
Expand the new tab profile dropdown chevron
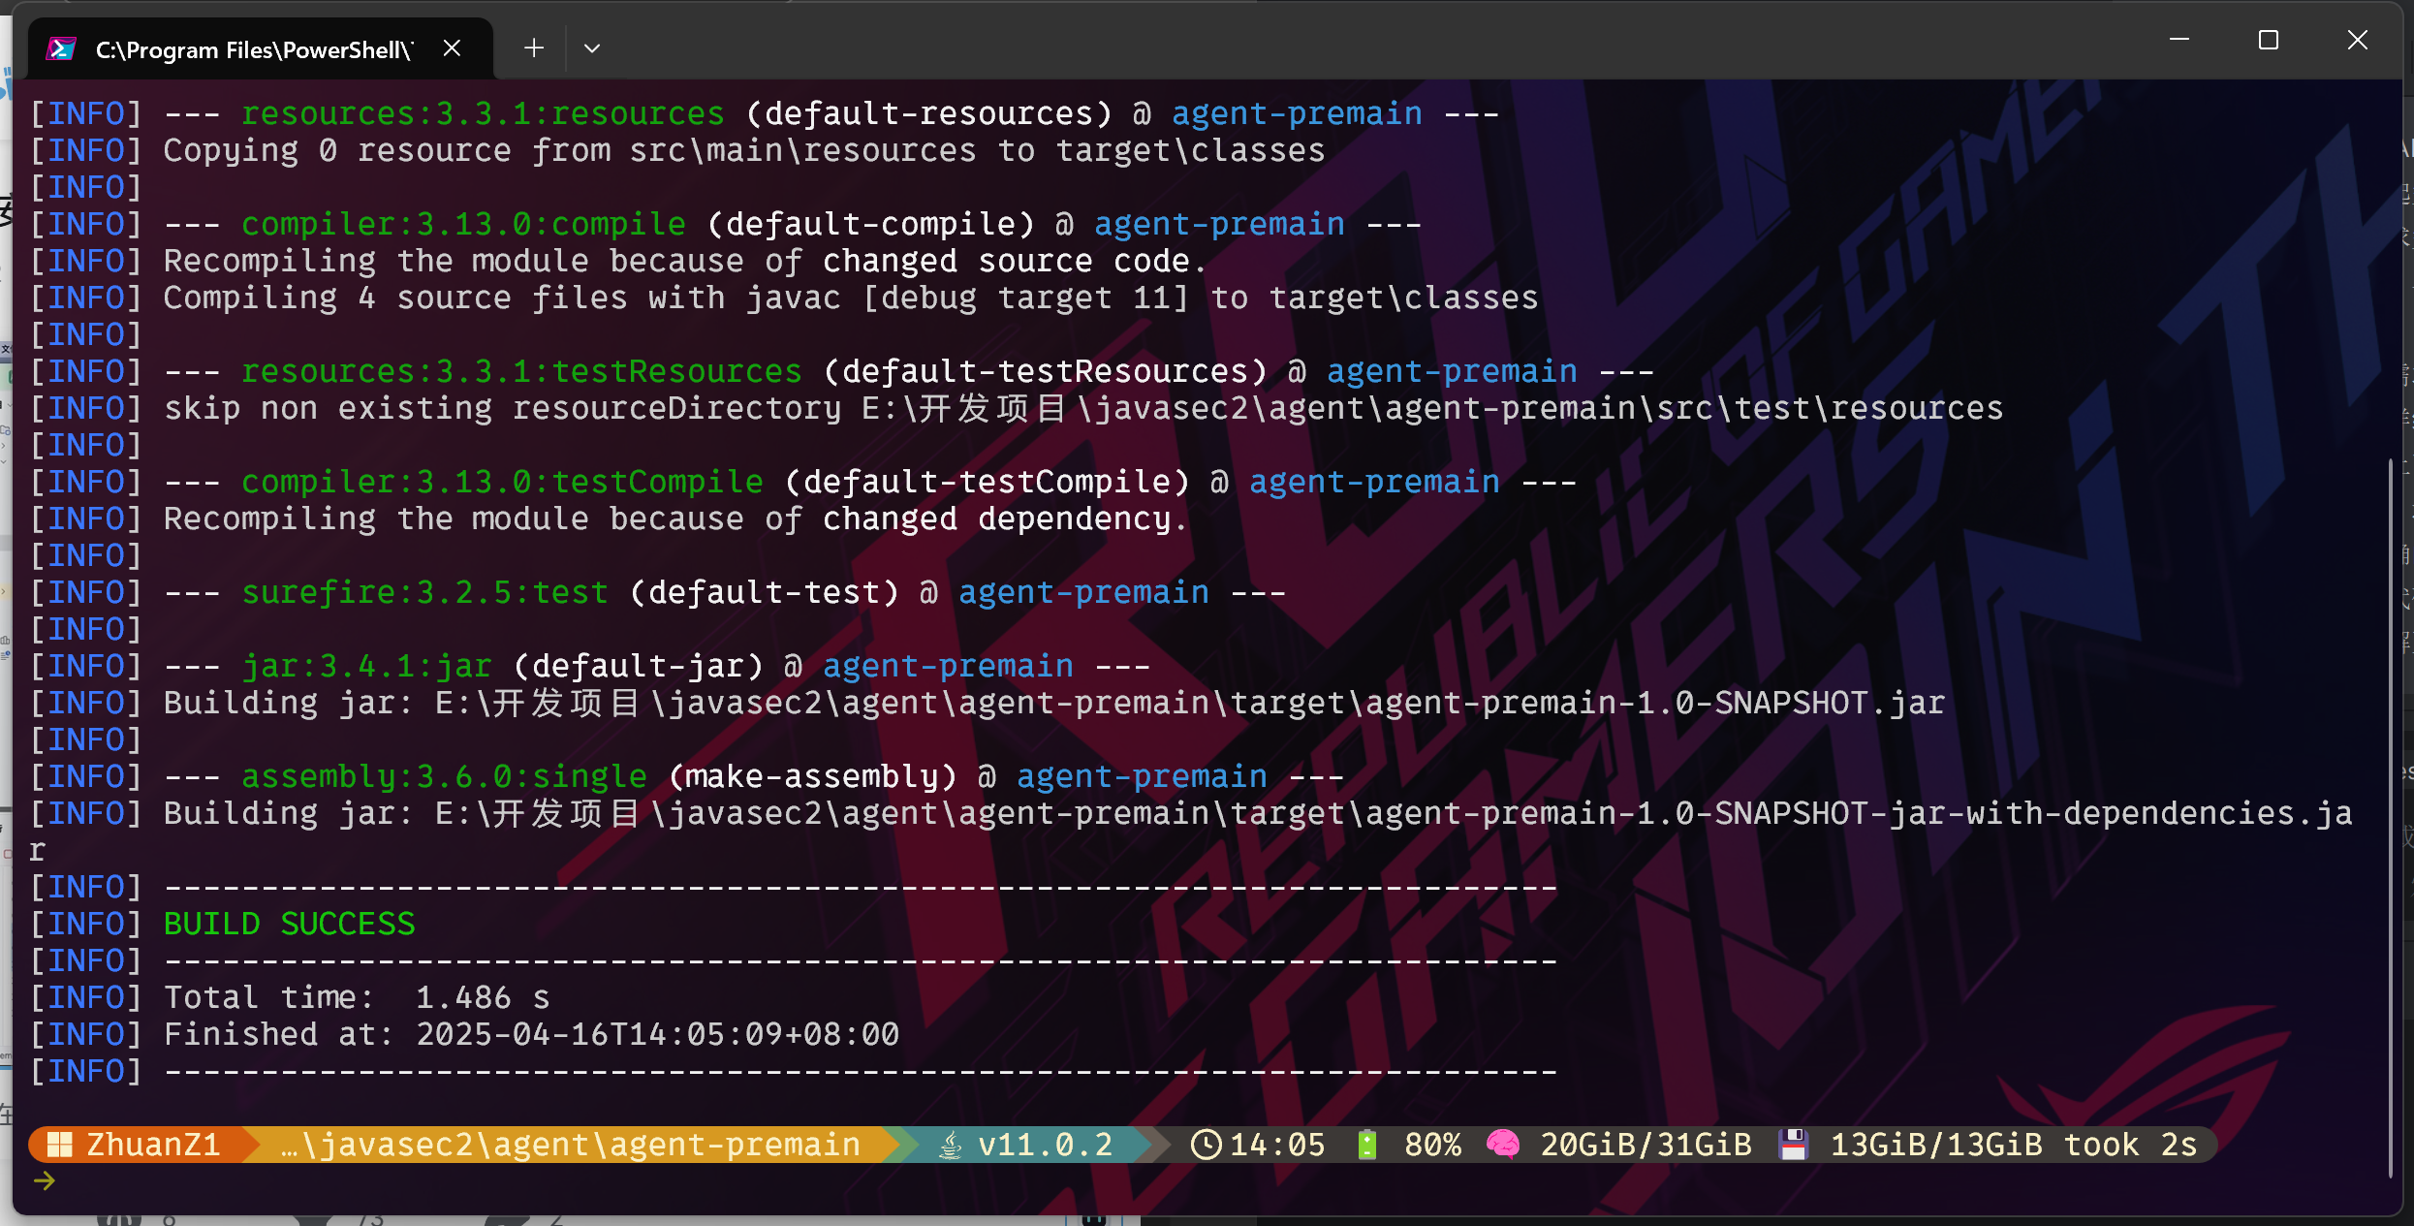tap(592, 48)
